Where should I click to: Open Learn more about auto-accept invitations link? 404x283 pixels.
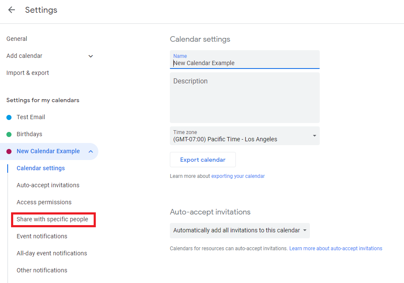(x=335, y=249)
